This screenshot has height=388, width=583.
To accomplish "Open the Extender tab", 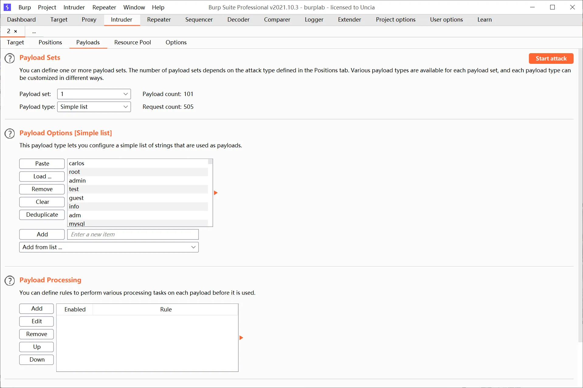I will 349,19.
